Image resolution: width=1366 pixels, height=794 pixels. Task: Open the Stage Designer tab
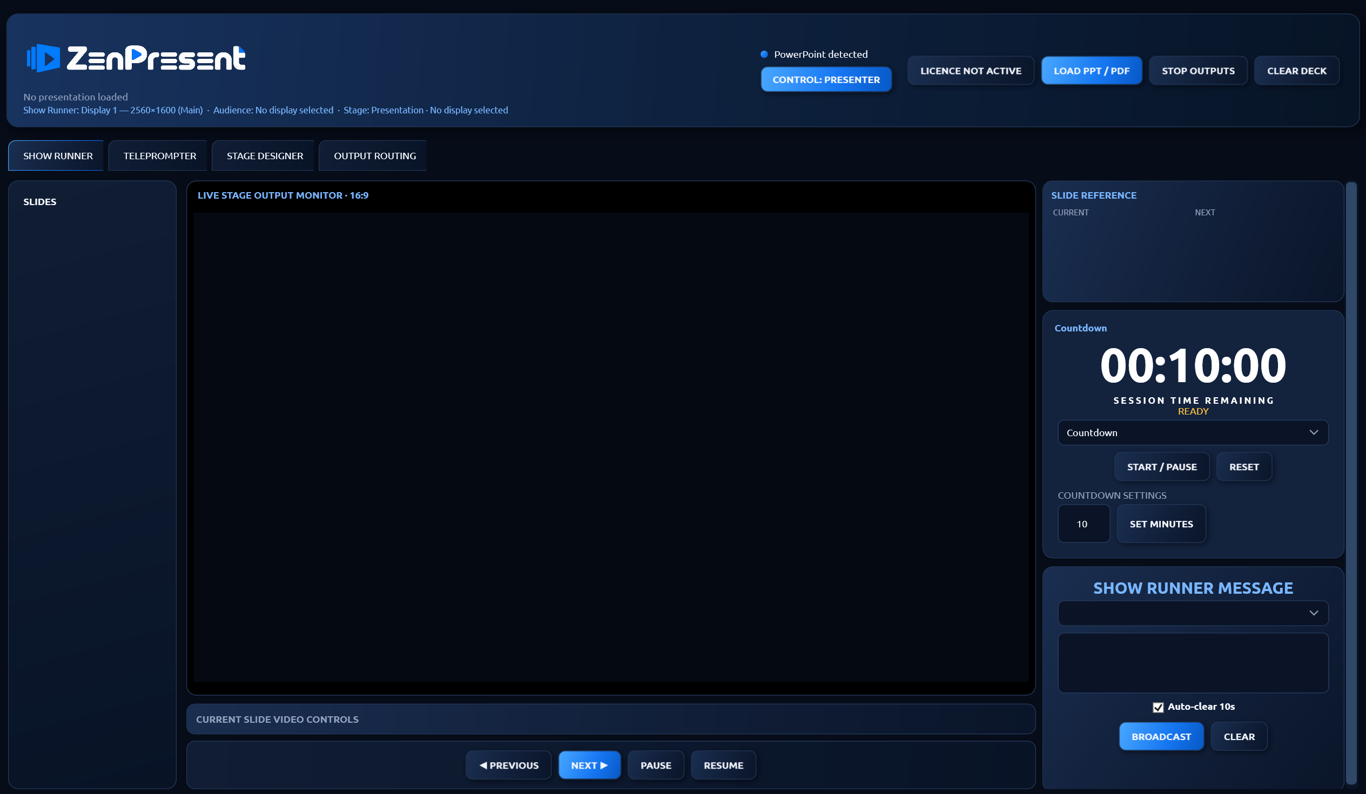[x=263, y=156]
